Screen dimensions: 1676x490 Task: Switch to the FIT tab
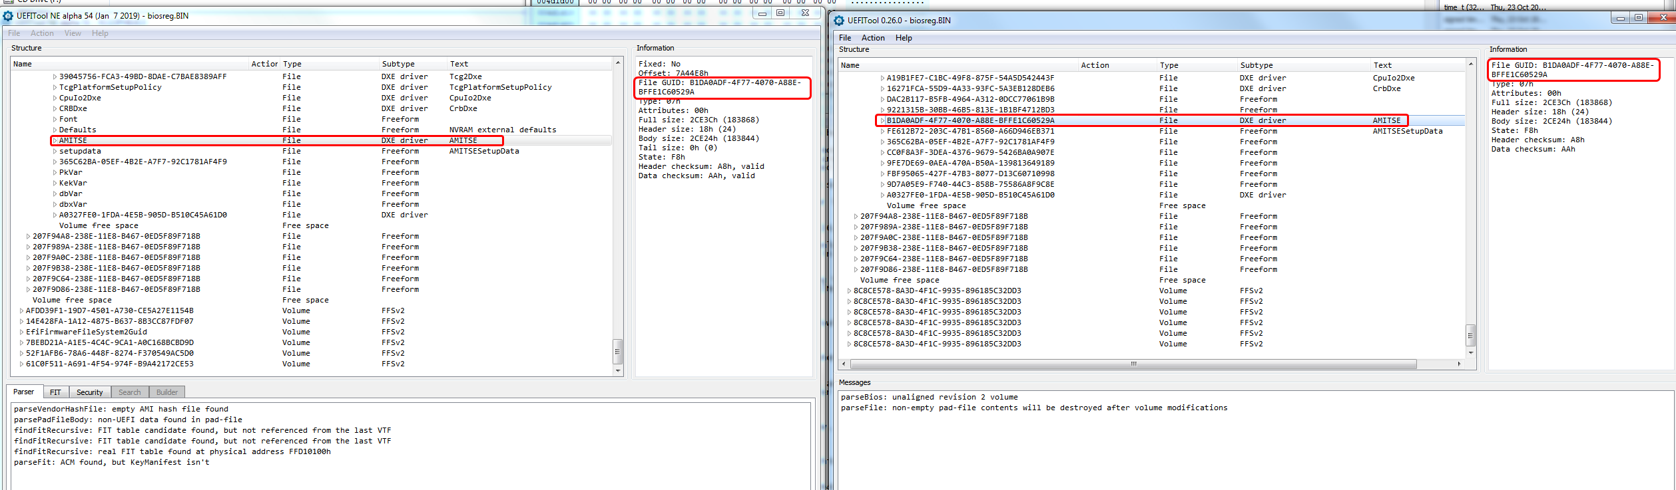pyautogui.click(x=55, y=392)
